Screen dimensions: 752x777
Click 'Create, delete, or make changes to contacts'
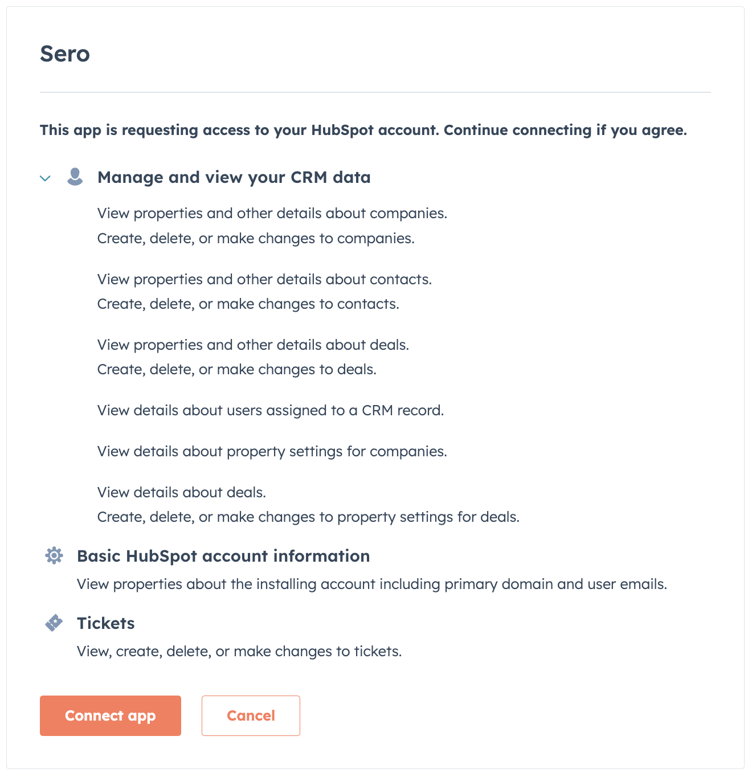click(248, 304)
